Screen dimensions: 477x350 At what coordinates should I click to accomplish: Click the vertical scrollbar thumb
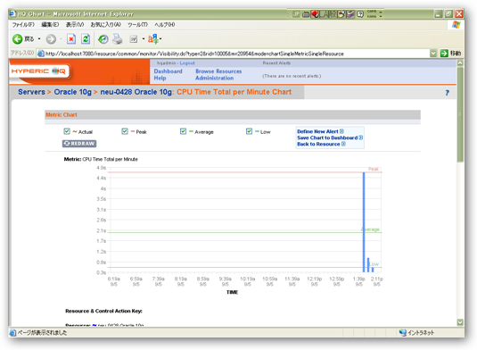click(x=460, y=114)
